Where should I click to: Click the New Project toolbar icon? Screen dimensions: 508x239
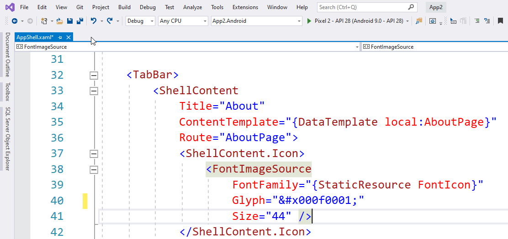click(44, 21)
